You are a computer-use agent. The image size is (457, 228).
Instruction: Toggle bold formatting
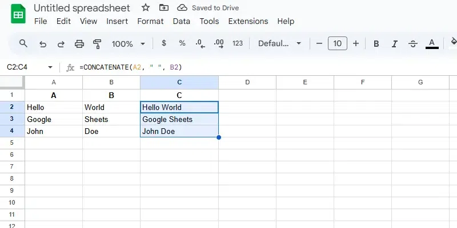click(x=376, y=43)
